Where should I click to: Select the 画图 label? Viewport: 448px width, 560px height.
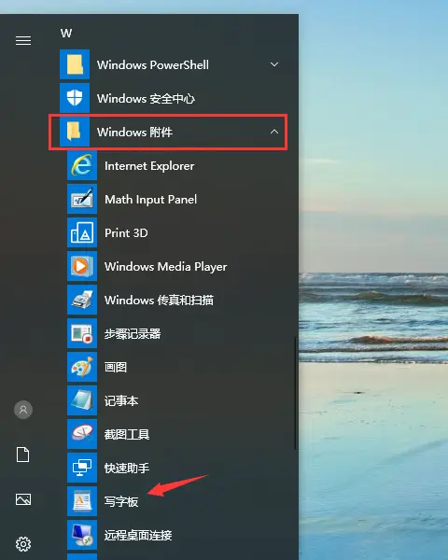116,367
